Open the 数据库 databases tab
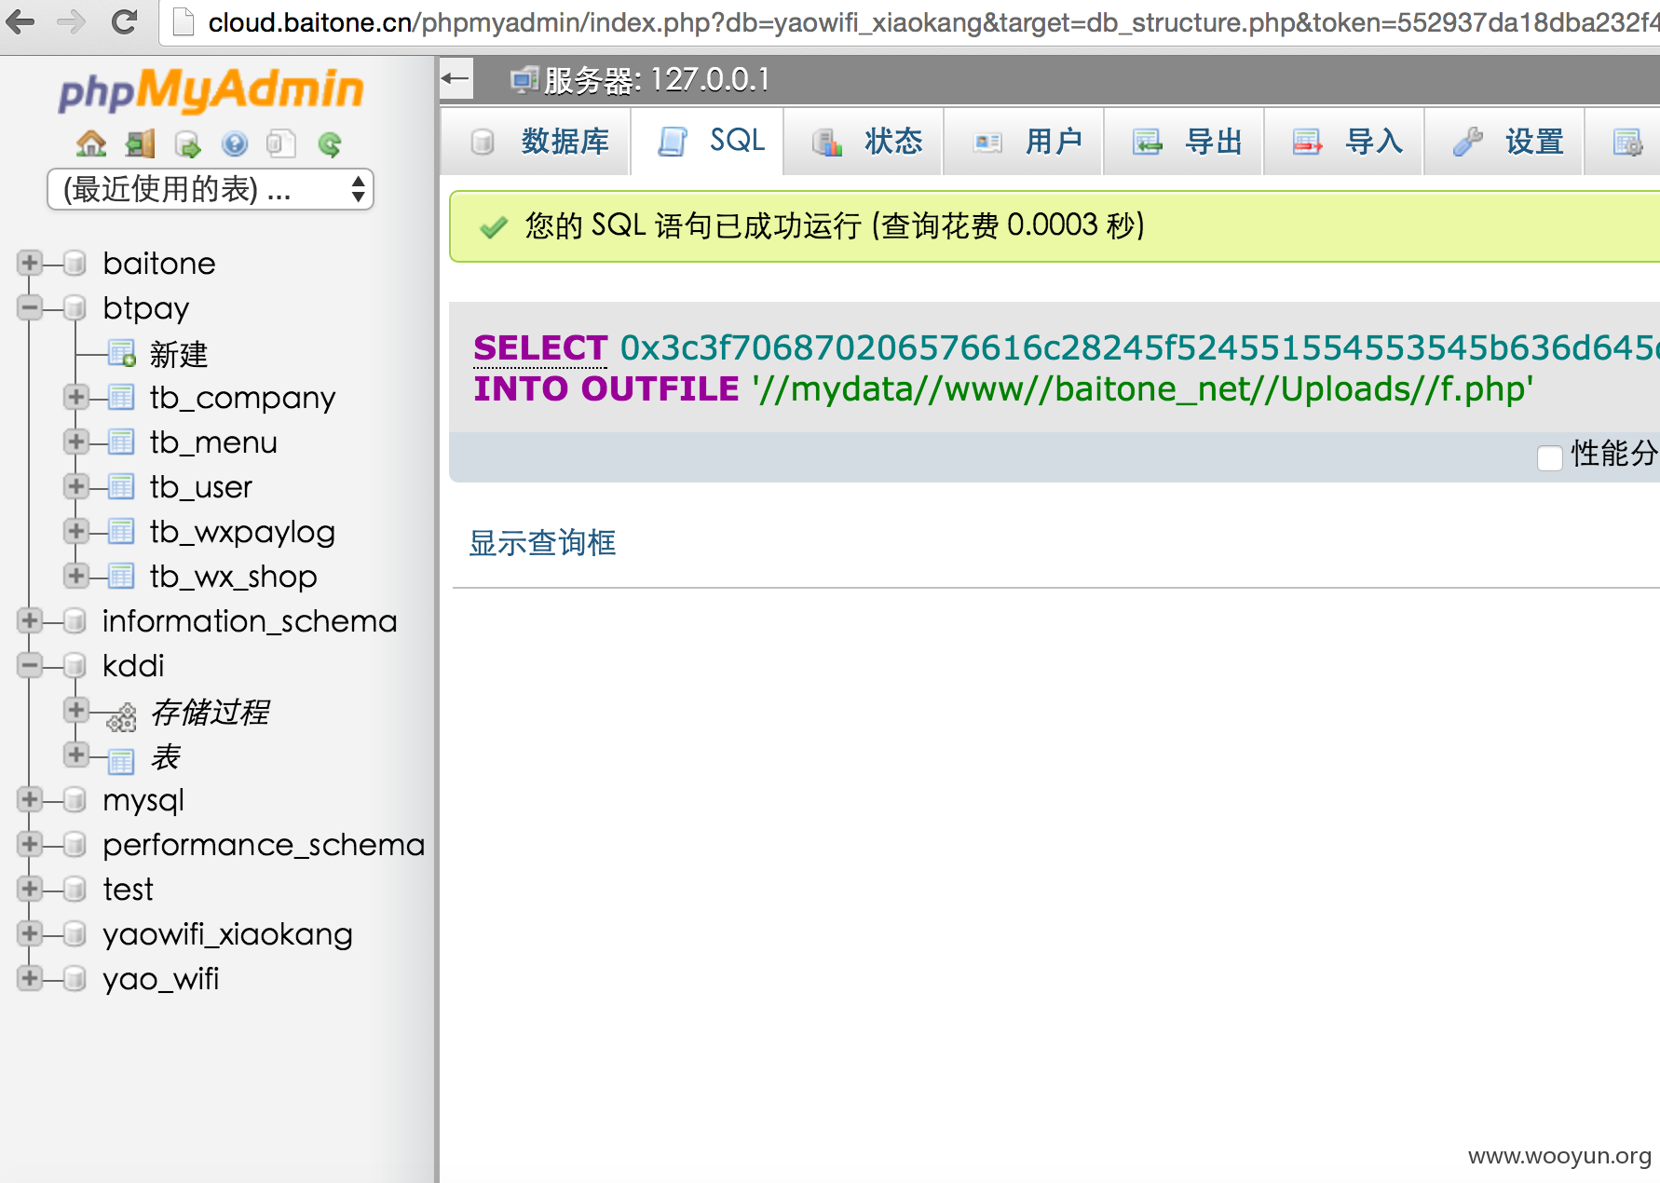The height and width of the screenshot is (1183, 1660). pyautogui.click(x=536, y=142)
